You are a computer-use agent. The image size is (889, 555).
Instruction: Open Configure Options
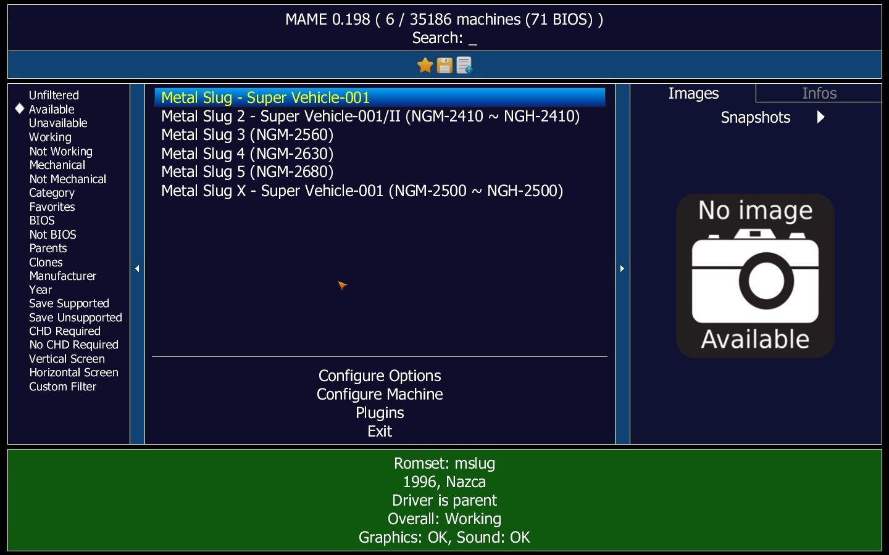[x=380, y=376]
